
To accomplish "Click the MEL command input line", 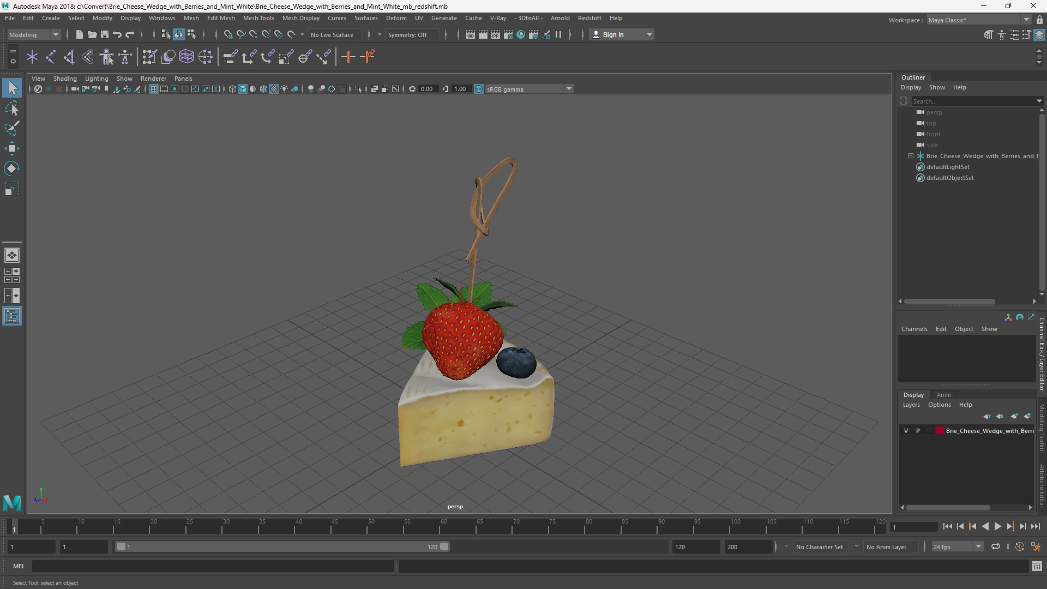I will click(x=213, y=566).
